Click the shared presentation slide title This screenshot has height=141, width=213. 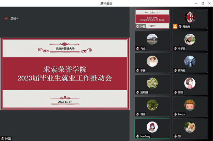(65, 74)
